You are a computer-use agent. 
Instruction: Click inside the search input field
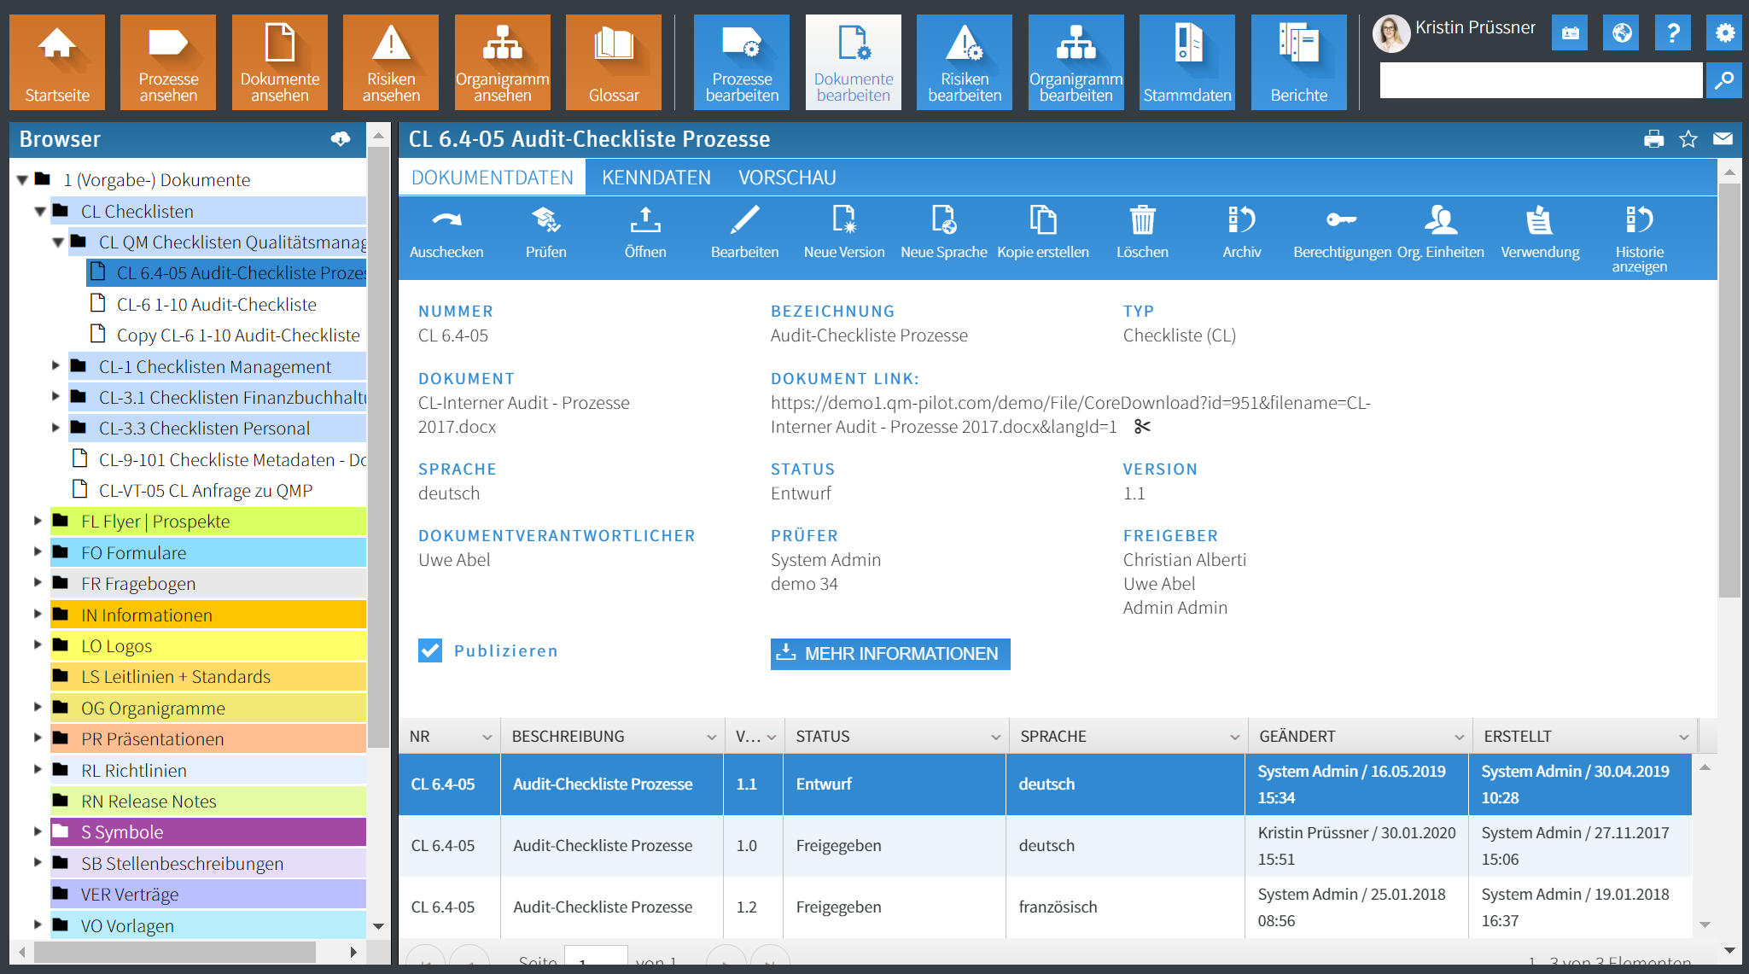click(x=1536, y=80)
